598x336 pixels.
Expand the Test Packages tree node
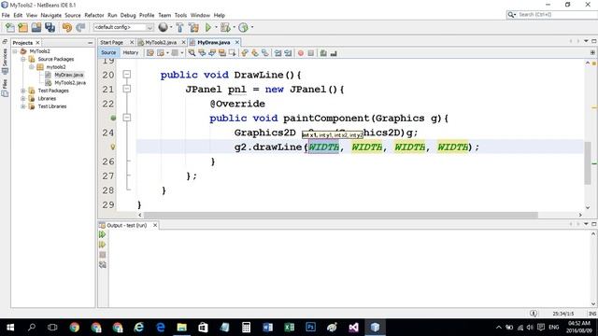tap(22, 91)
